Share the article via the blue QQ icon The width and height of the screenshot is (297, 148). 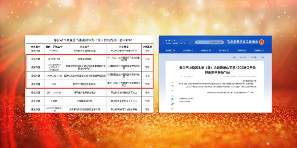pyautogui.click(x=172, y=99)
